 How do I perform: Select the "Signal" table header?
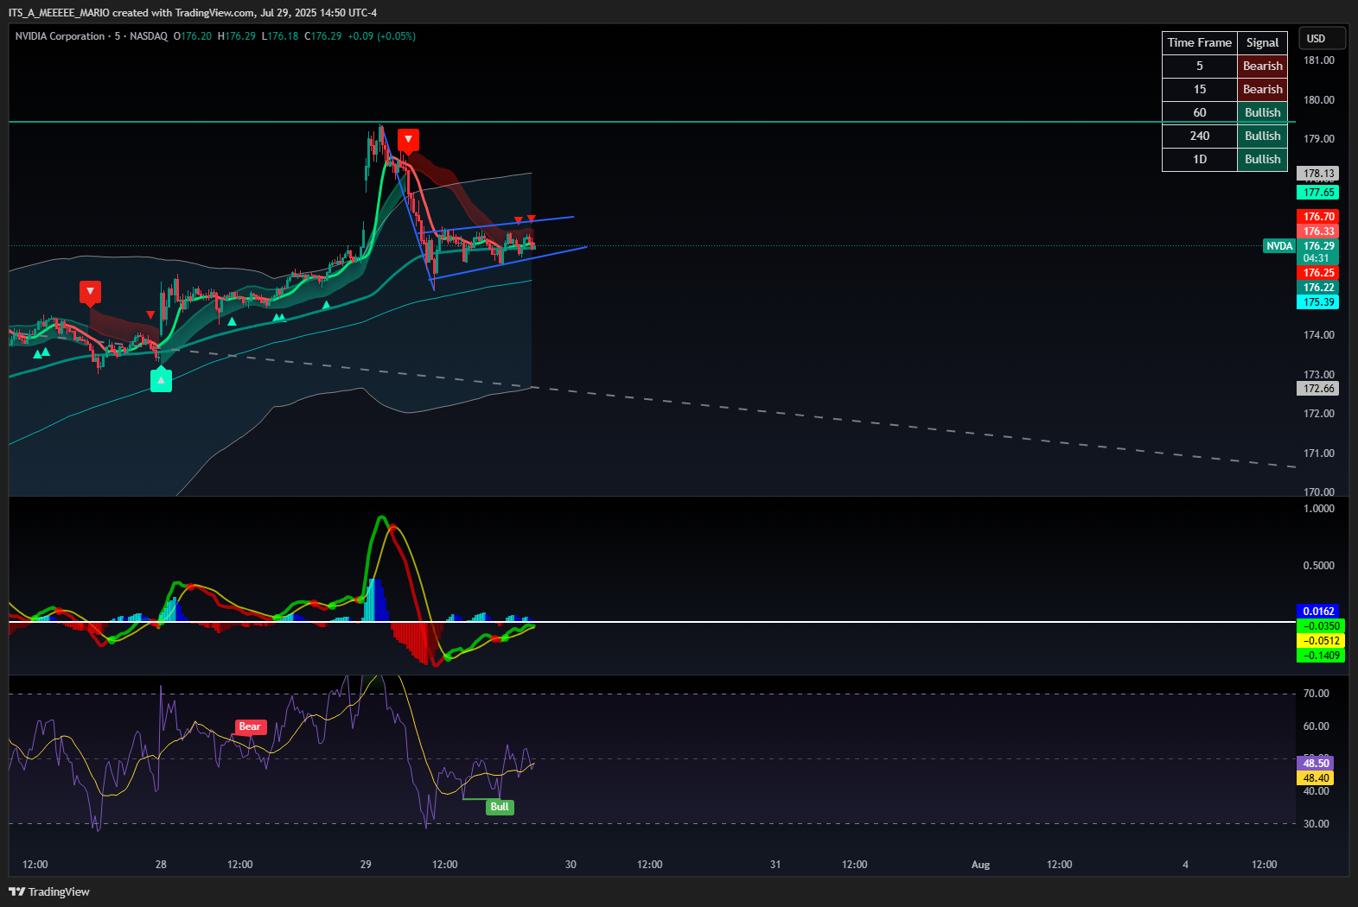tap(1262, 42)
